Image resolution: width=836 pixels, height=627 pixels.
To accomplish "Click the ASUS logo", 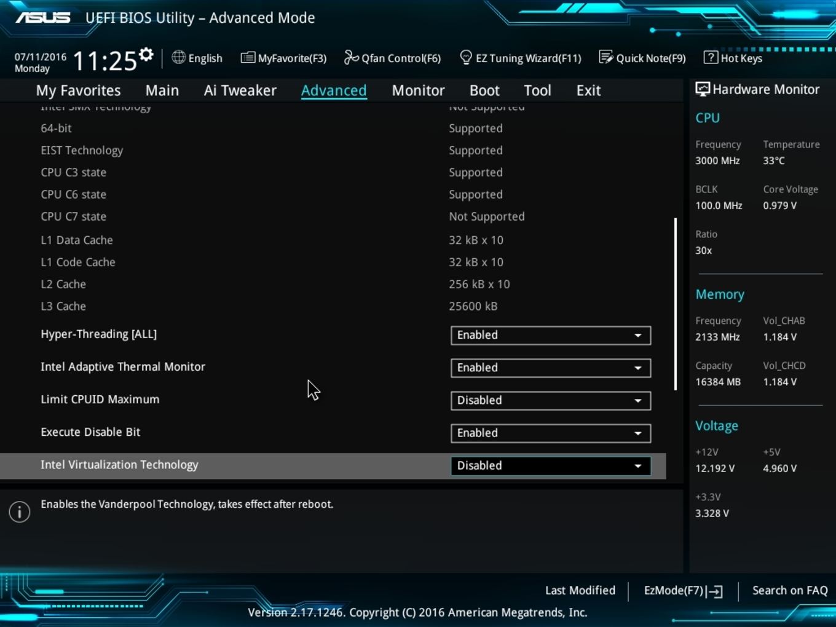I will pos(43,17).
